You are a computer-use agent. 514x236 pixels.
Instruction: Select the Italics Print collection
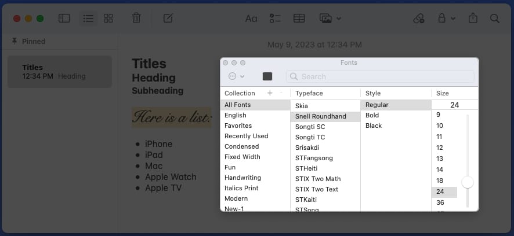[x=255, y=188]
